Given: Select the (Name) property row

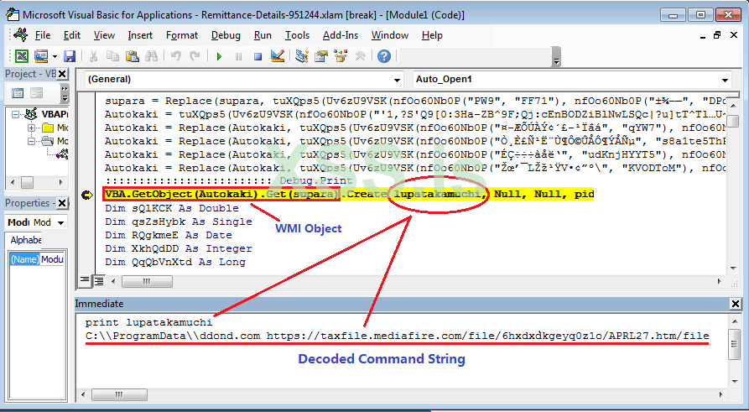Looking at the screenshot, I should (x=37, y=259).
